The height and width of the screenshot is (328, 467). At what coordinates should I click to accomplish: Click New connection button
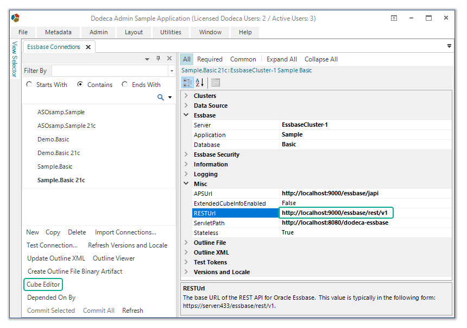click(33, 232)
